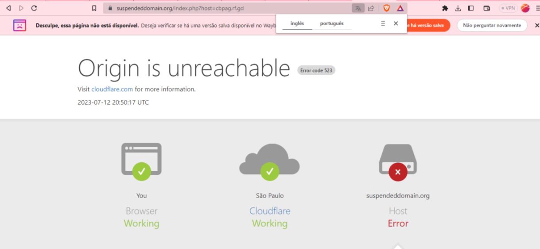Image resolution: width=540 pixels, height=249 pixels.
Task: Click the timestamp 2023-07-12 20:50:17 UTC
Action: point(113,103)
